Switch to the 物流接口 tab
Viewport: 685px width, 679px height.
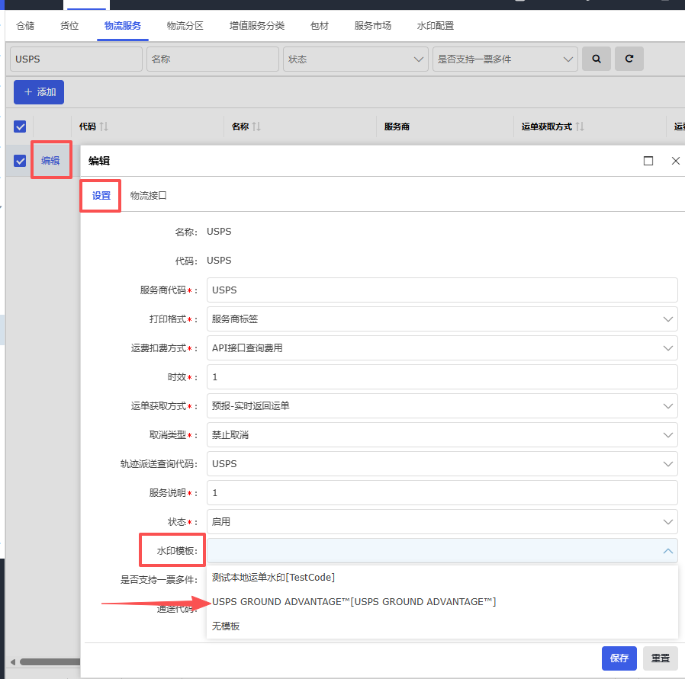[148, 196]
